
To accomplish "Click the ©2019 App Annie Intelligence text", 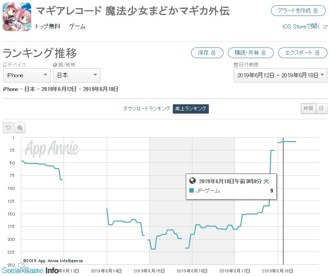I will pos(53,261).
